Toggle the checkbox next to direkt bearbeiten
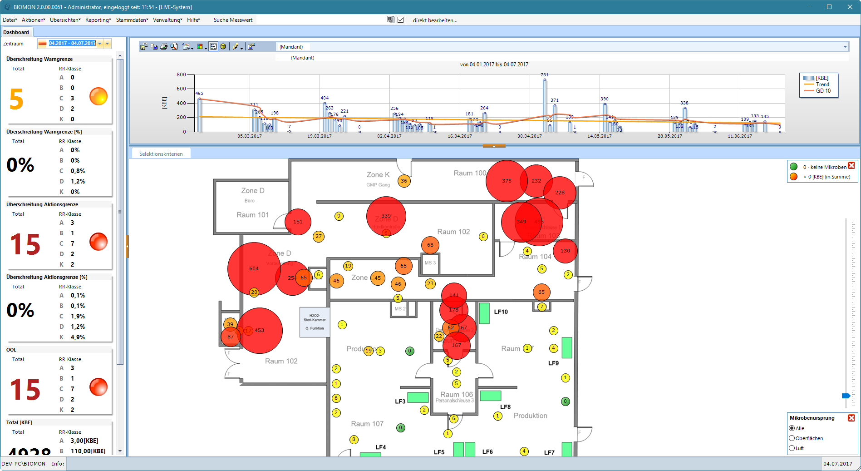Image resolution: width=861 pixels, height=471 pixels. pos(400,20)
